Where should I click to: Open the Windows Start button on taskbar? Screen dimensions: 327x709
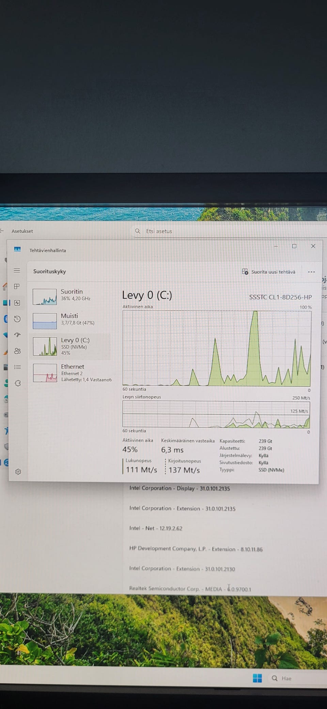click(x=258, y=678)
